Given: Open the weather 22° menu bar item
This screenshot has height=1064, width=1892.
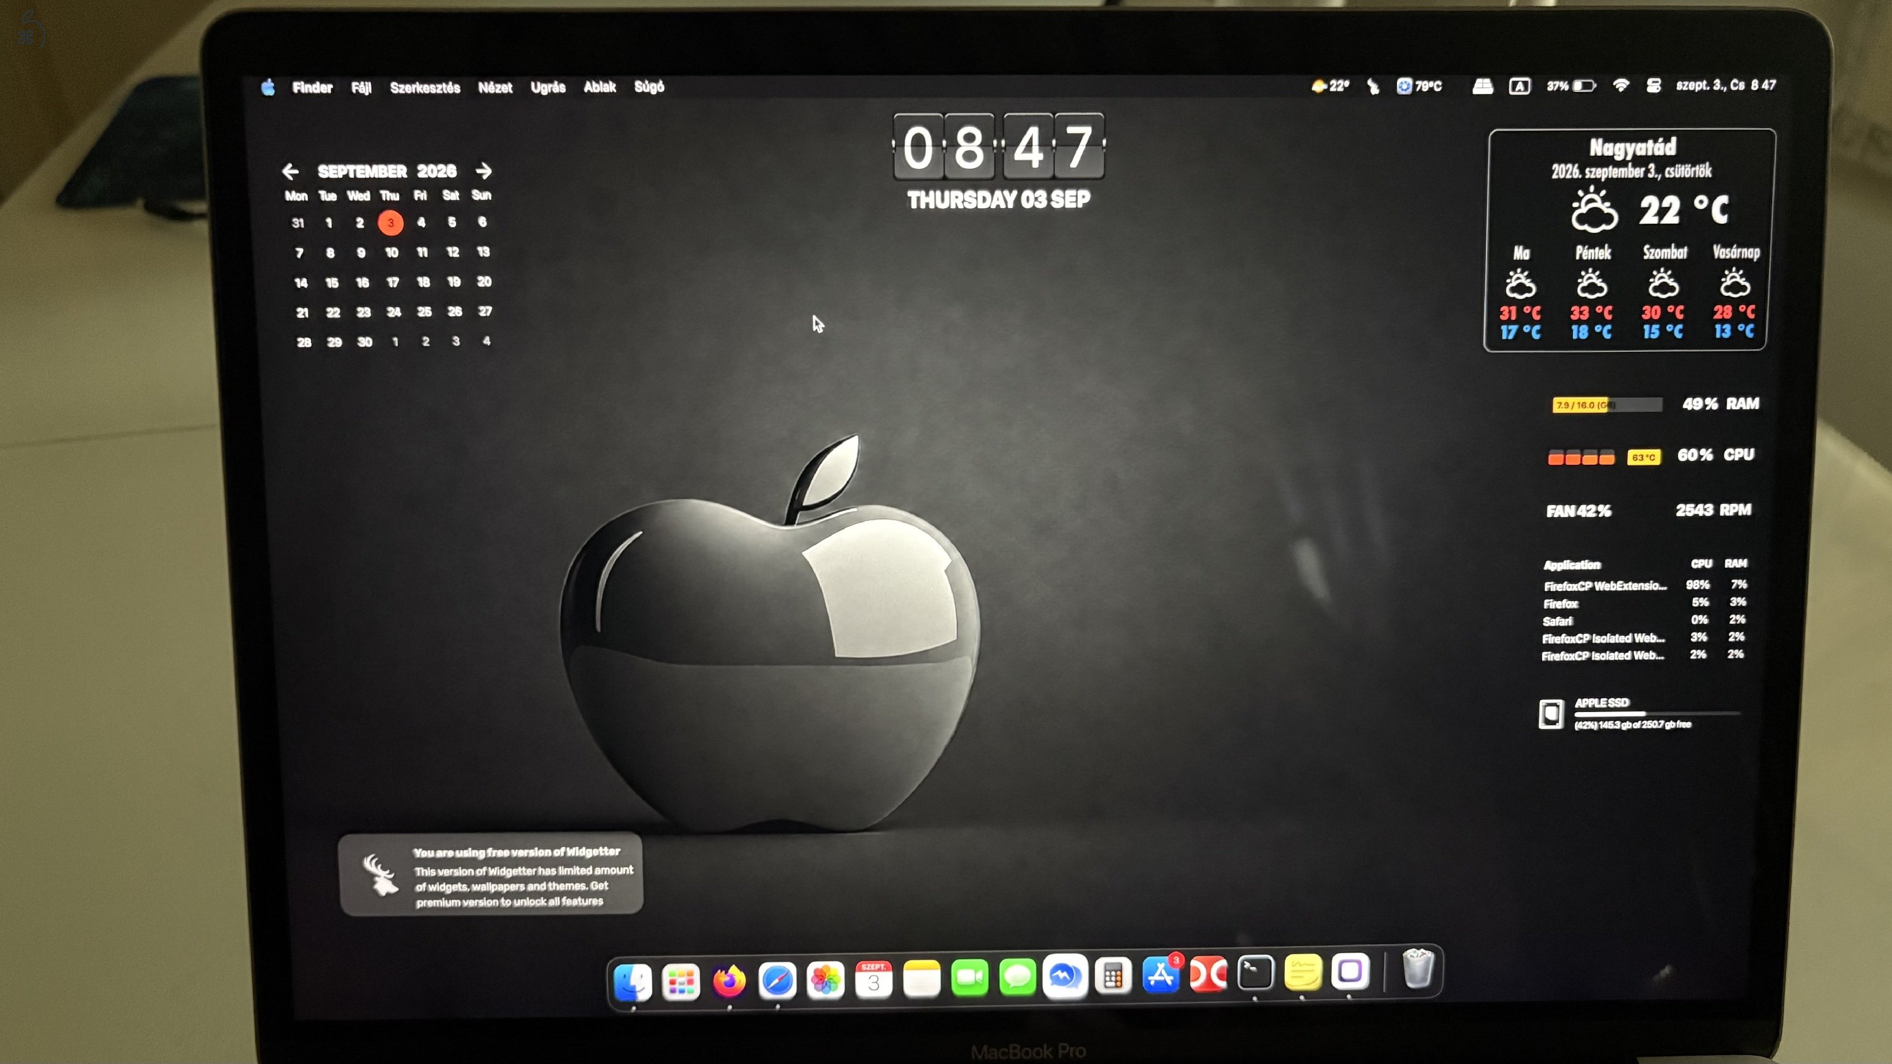Looking at the screenshot, I should click(1330, 86).
